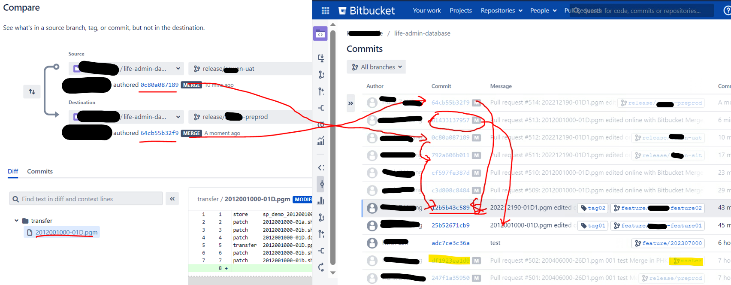Open Your work in header

(427, 11)
